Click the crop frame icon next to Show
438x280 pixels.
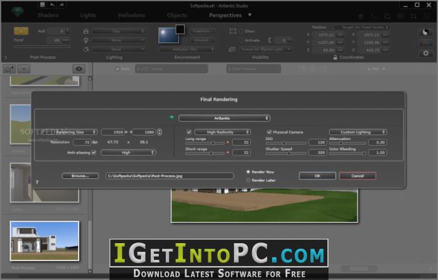tap(233, 31)
